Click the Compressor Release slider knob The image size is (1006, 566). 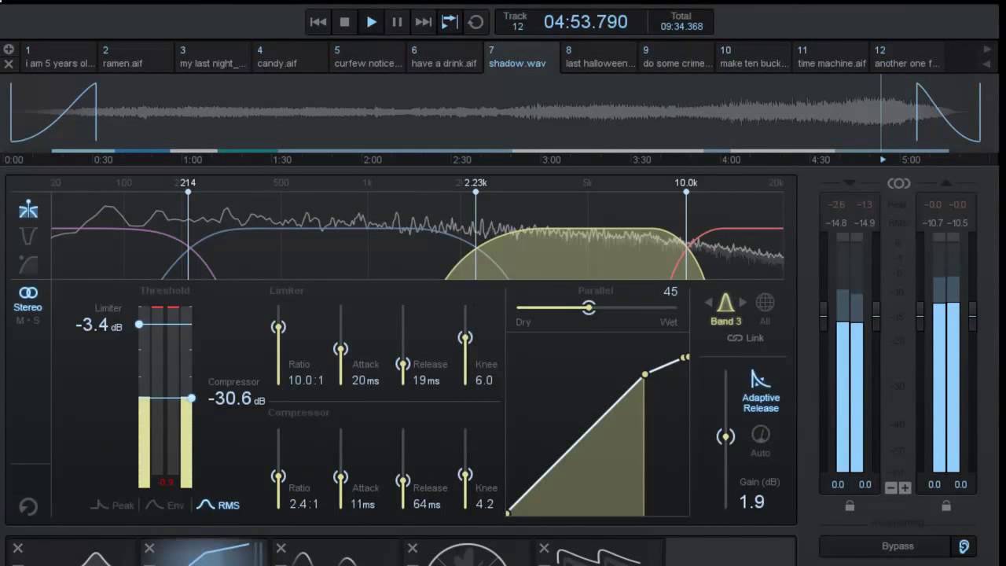pyautogui.click(x=402, y=480)
